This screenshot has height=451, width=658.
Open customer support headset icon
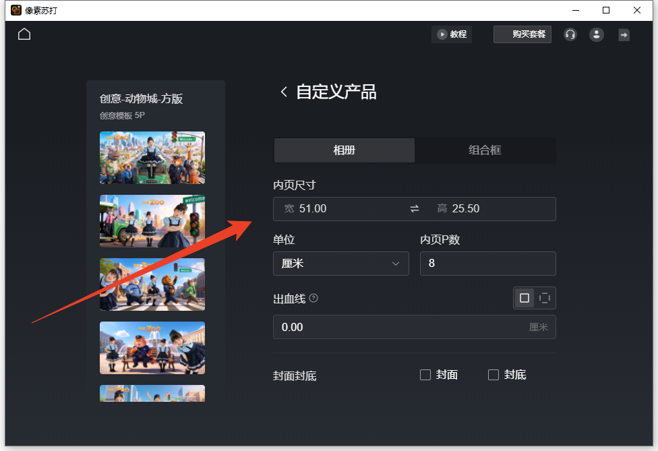(570, 34)
